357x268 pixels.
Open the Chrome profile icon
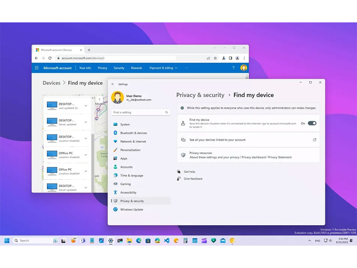237,58
